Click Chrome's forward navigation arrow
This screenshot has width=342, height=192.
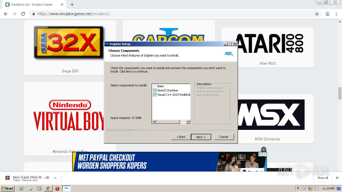[14, 14]
